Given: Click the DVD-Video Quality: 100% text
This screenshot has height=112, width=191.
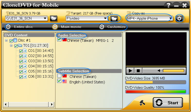Looking at the screenshot, I should pyautogui.click(x=145, y=87).
